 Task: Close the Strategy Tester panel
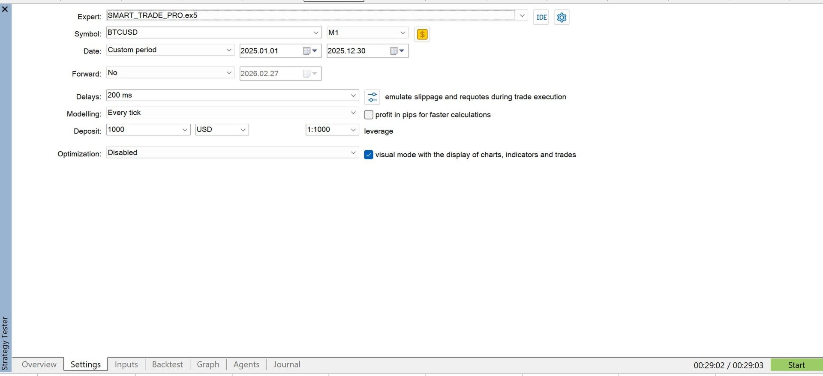pyautogui.click(x=5, y=9)
